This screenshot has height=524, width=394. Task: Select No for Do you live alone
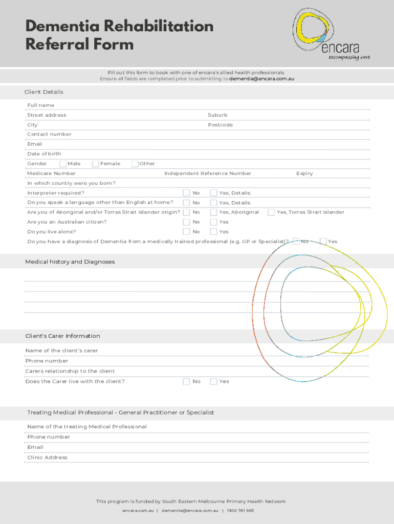point(186,232)
